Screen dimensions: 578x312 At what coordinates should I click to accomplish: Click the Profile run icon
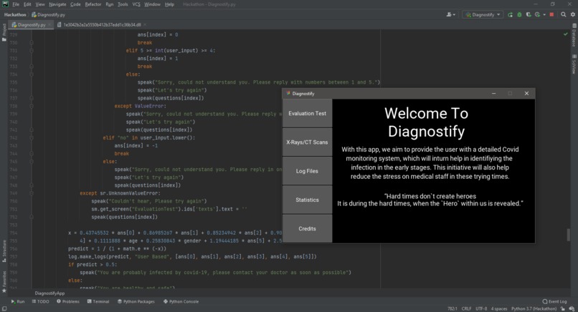[537, 15]
